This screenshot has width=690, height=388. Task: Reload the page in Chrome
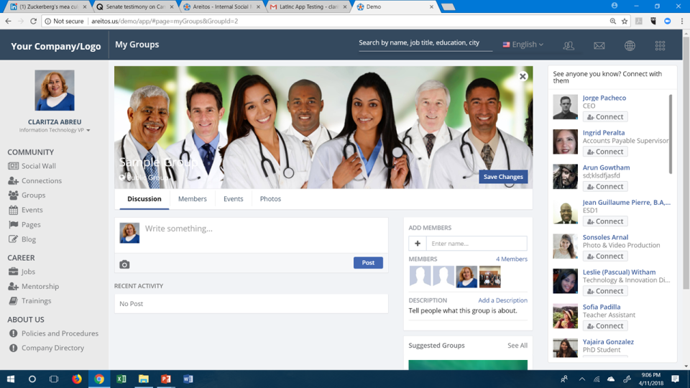coord(34,21)
